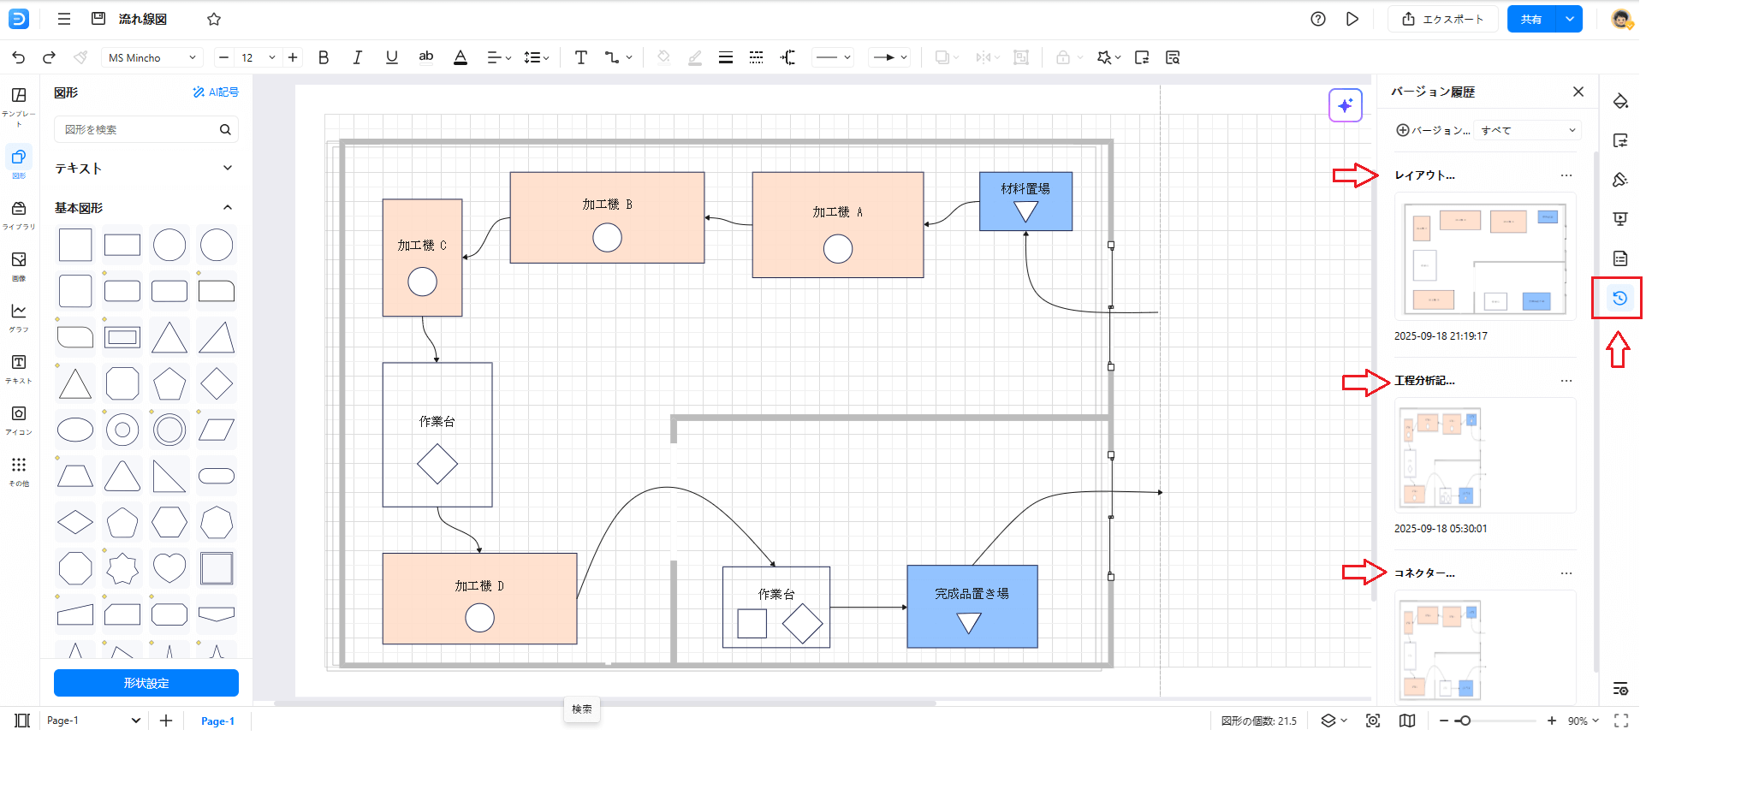Open the version history icon in right sidebar
1741x795 pixels.
coord(1619,298)
